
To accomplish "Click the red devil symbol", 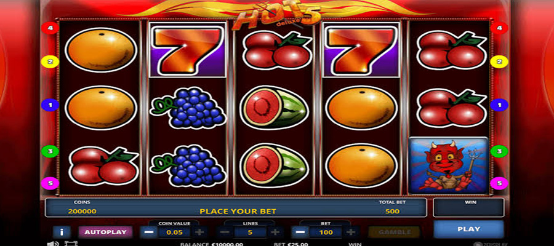I will coord(449,165).
